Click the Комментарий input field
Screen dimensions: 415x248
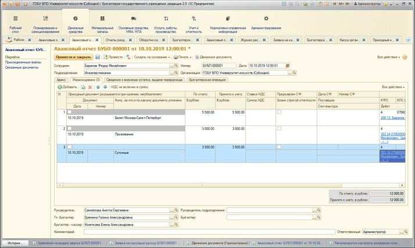click(x=209, y=232)
